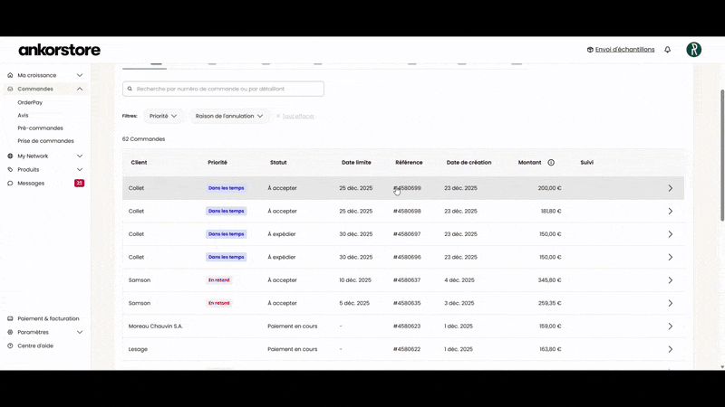Collapse the Commandes sidebar section
Viewport: 725px width, 407px height.
80,89
